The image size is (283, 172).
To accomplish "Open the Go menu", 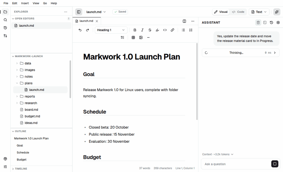I will point(45,3).
